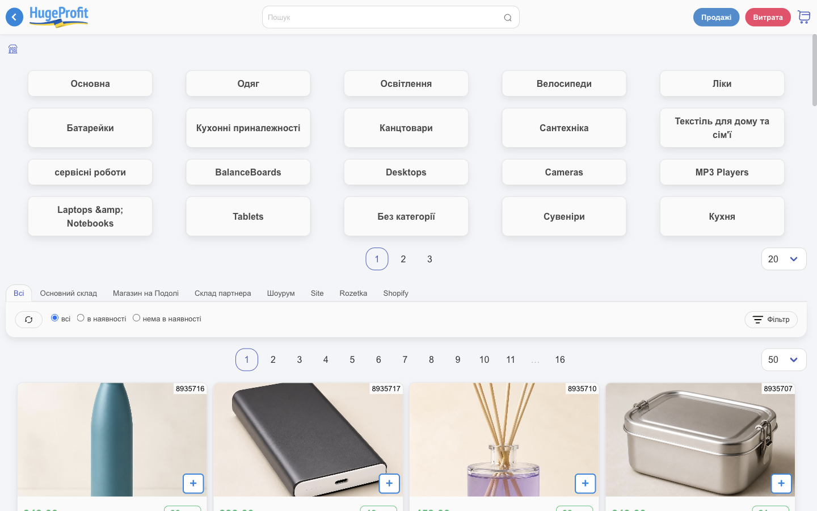Switch to the Магазин на Подолі tab
817x511 pixels.
146,293
